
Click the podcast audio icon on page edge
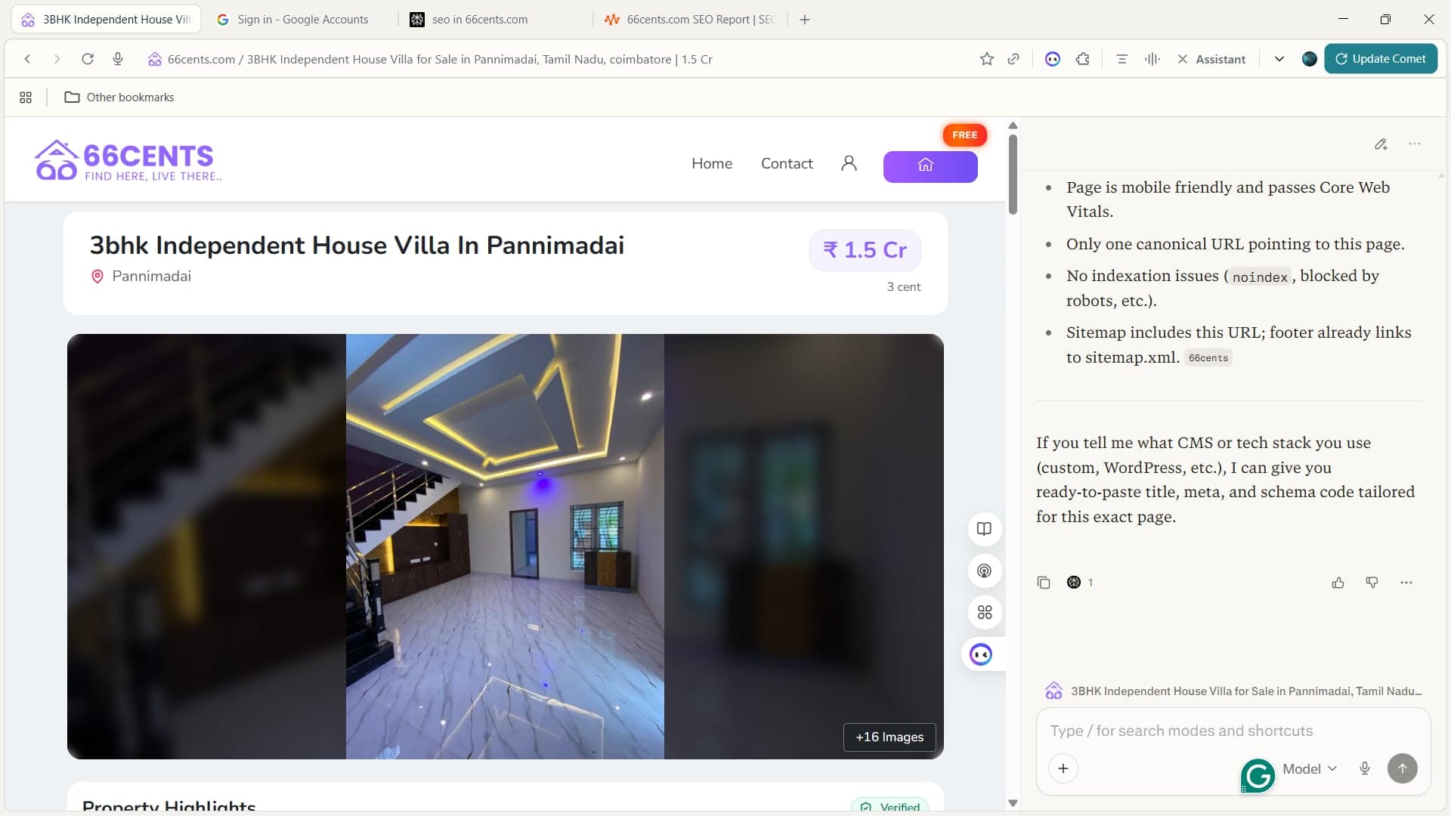pyautogui.click(x=984, y=570)
